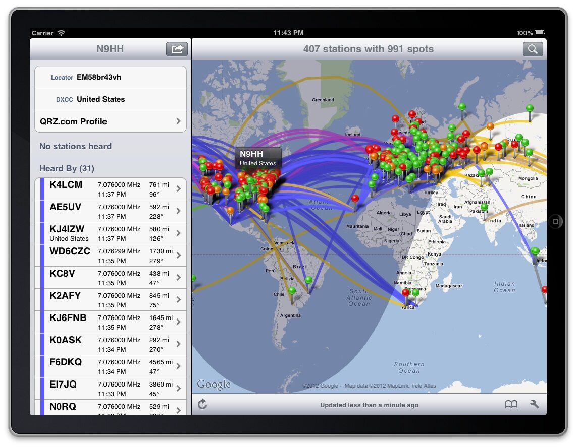Viewport: 577px width, 447px height.
Task: Open settings via the wrench icon
Action: click(534, 404)
